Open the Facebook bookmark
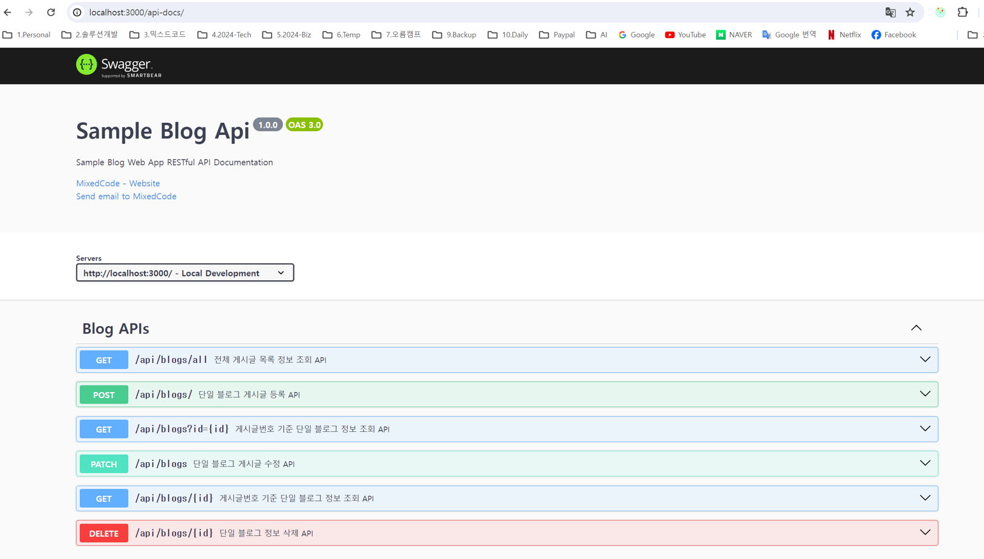This screenshot has height=559, width=984. [x=893, y=35]
